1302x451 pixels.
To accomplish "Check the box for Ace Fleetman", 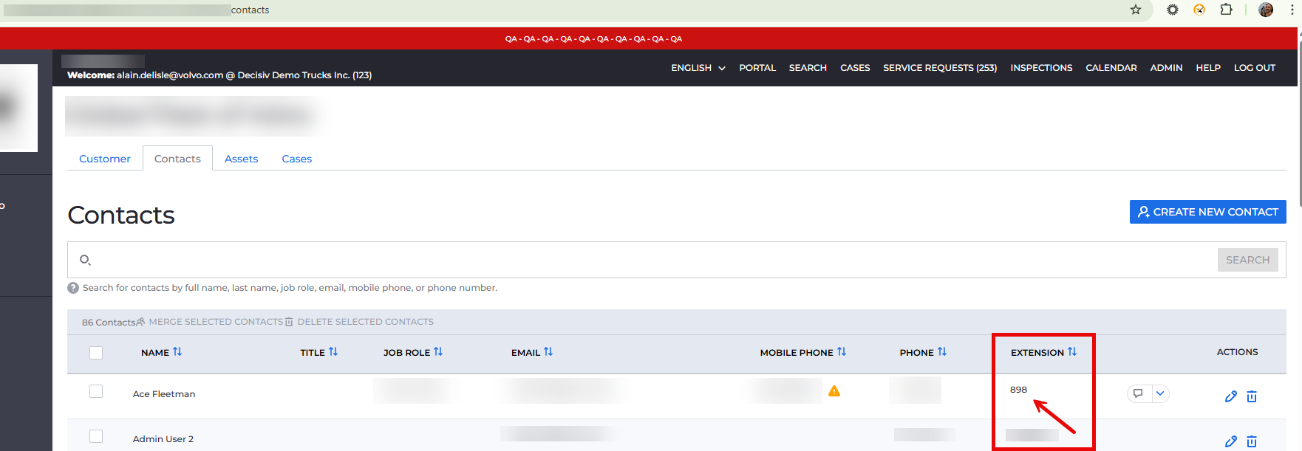I will (96, 391).
